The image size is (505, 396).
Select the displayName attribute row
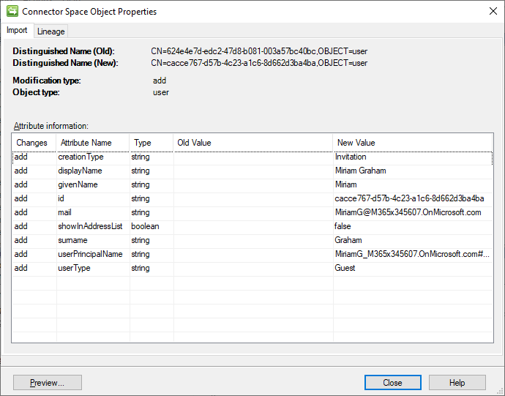(x=81, y=171)
